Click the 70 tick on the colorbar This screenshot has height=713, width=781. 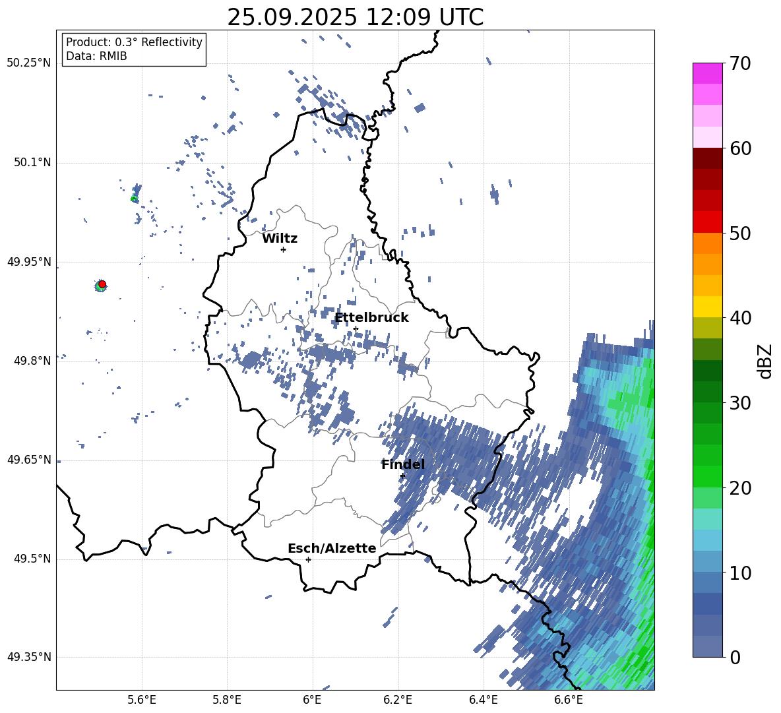pyautogui.click(x=740, y=63)
